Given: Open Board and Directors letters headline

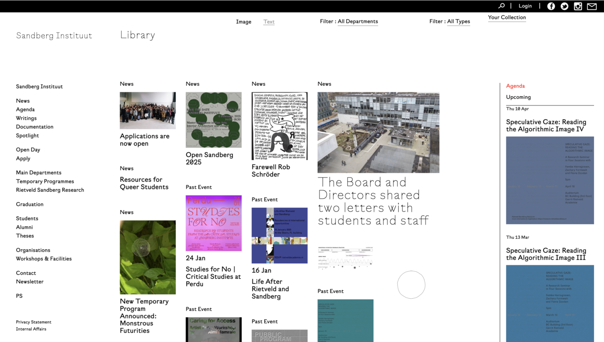Looking at the screenshot, I should (x=373, y=202).
